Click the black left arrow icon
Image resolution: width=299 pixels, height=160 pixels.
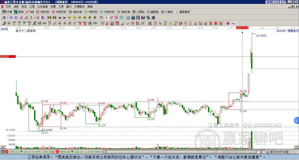pos(60,18)
